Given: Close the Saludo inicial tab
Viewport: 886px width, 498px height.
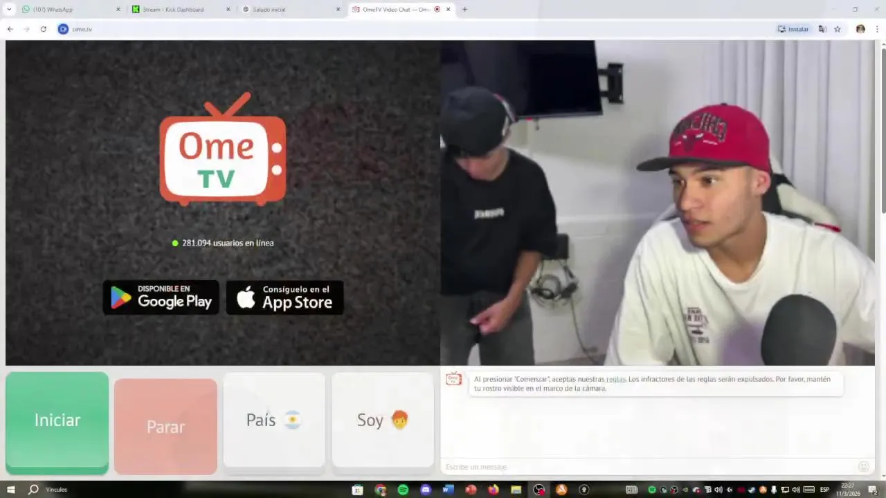Looking at the screenshot, I should (x=338, y=10).
